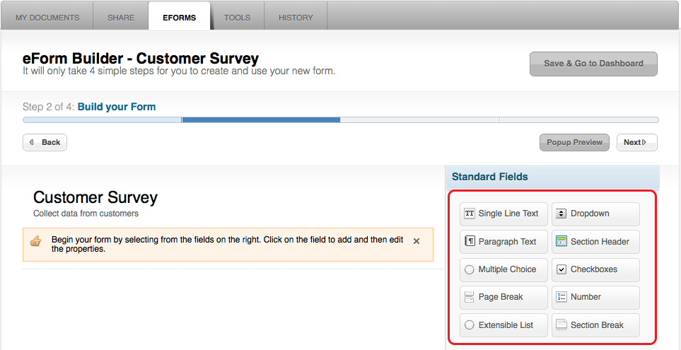
Task: Click the step progress bar
Action: click(x=341, y=120)
